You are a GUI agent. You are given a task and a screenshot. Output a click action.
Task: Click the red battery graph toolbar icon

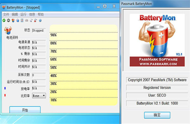(x=35, y=20)
